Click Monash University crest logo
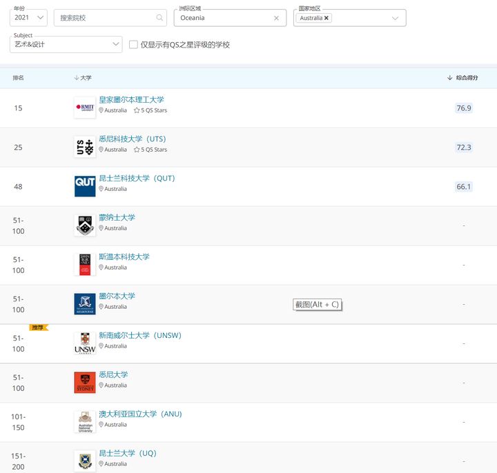Screen dimensions: 497x473 85,225
